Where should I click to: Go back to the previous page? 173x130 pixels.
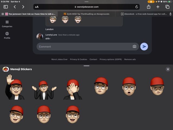[15, 7]
